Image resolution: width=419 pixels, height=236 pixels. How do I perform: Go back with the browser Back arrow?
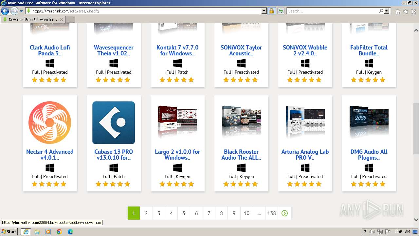pos(5,11)
